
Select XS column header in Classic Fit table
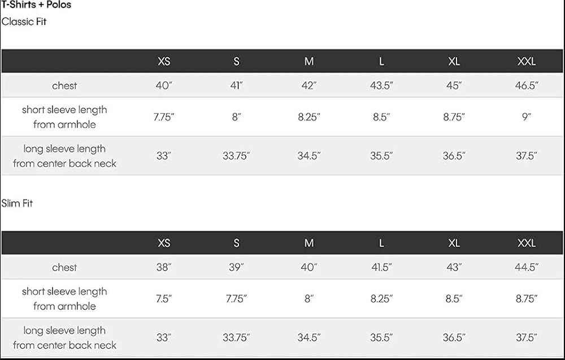(163, 62)
